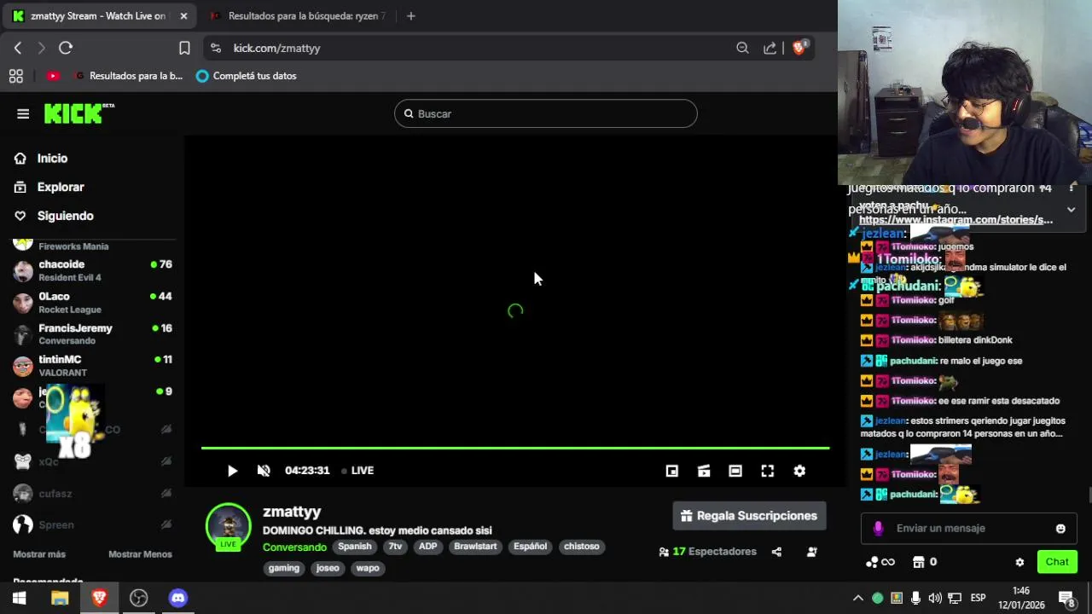Open the YouTube bookmark
The width and height of the screenshot is (1092, 614).
coord(53,76)
